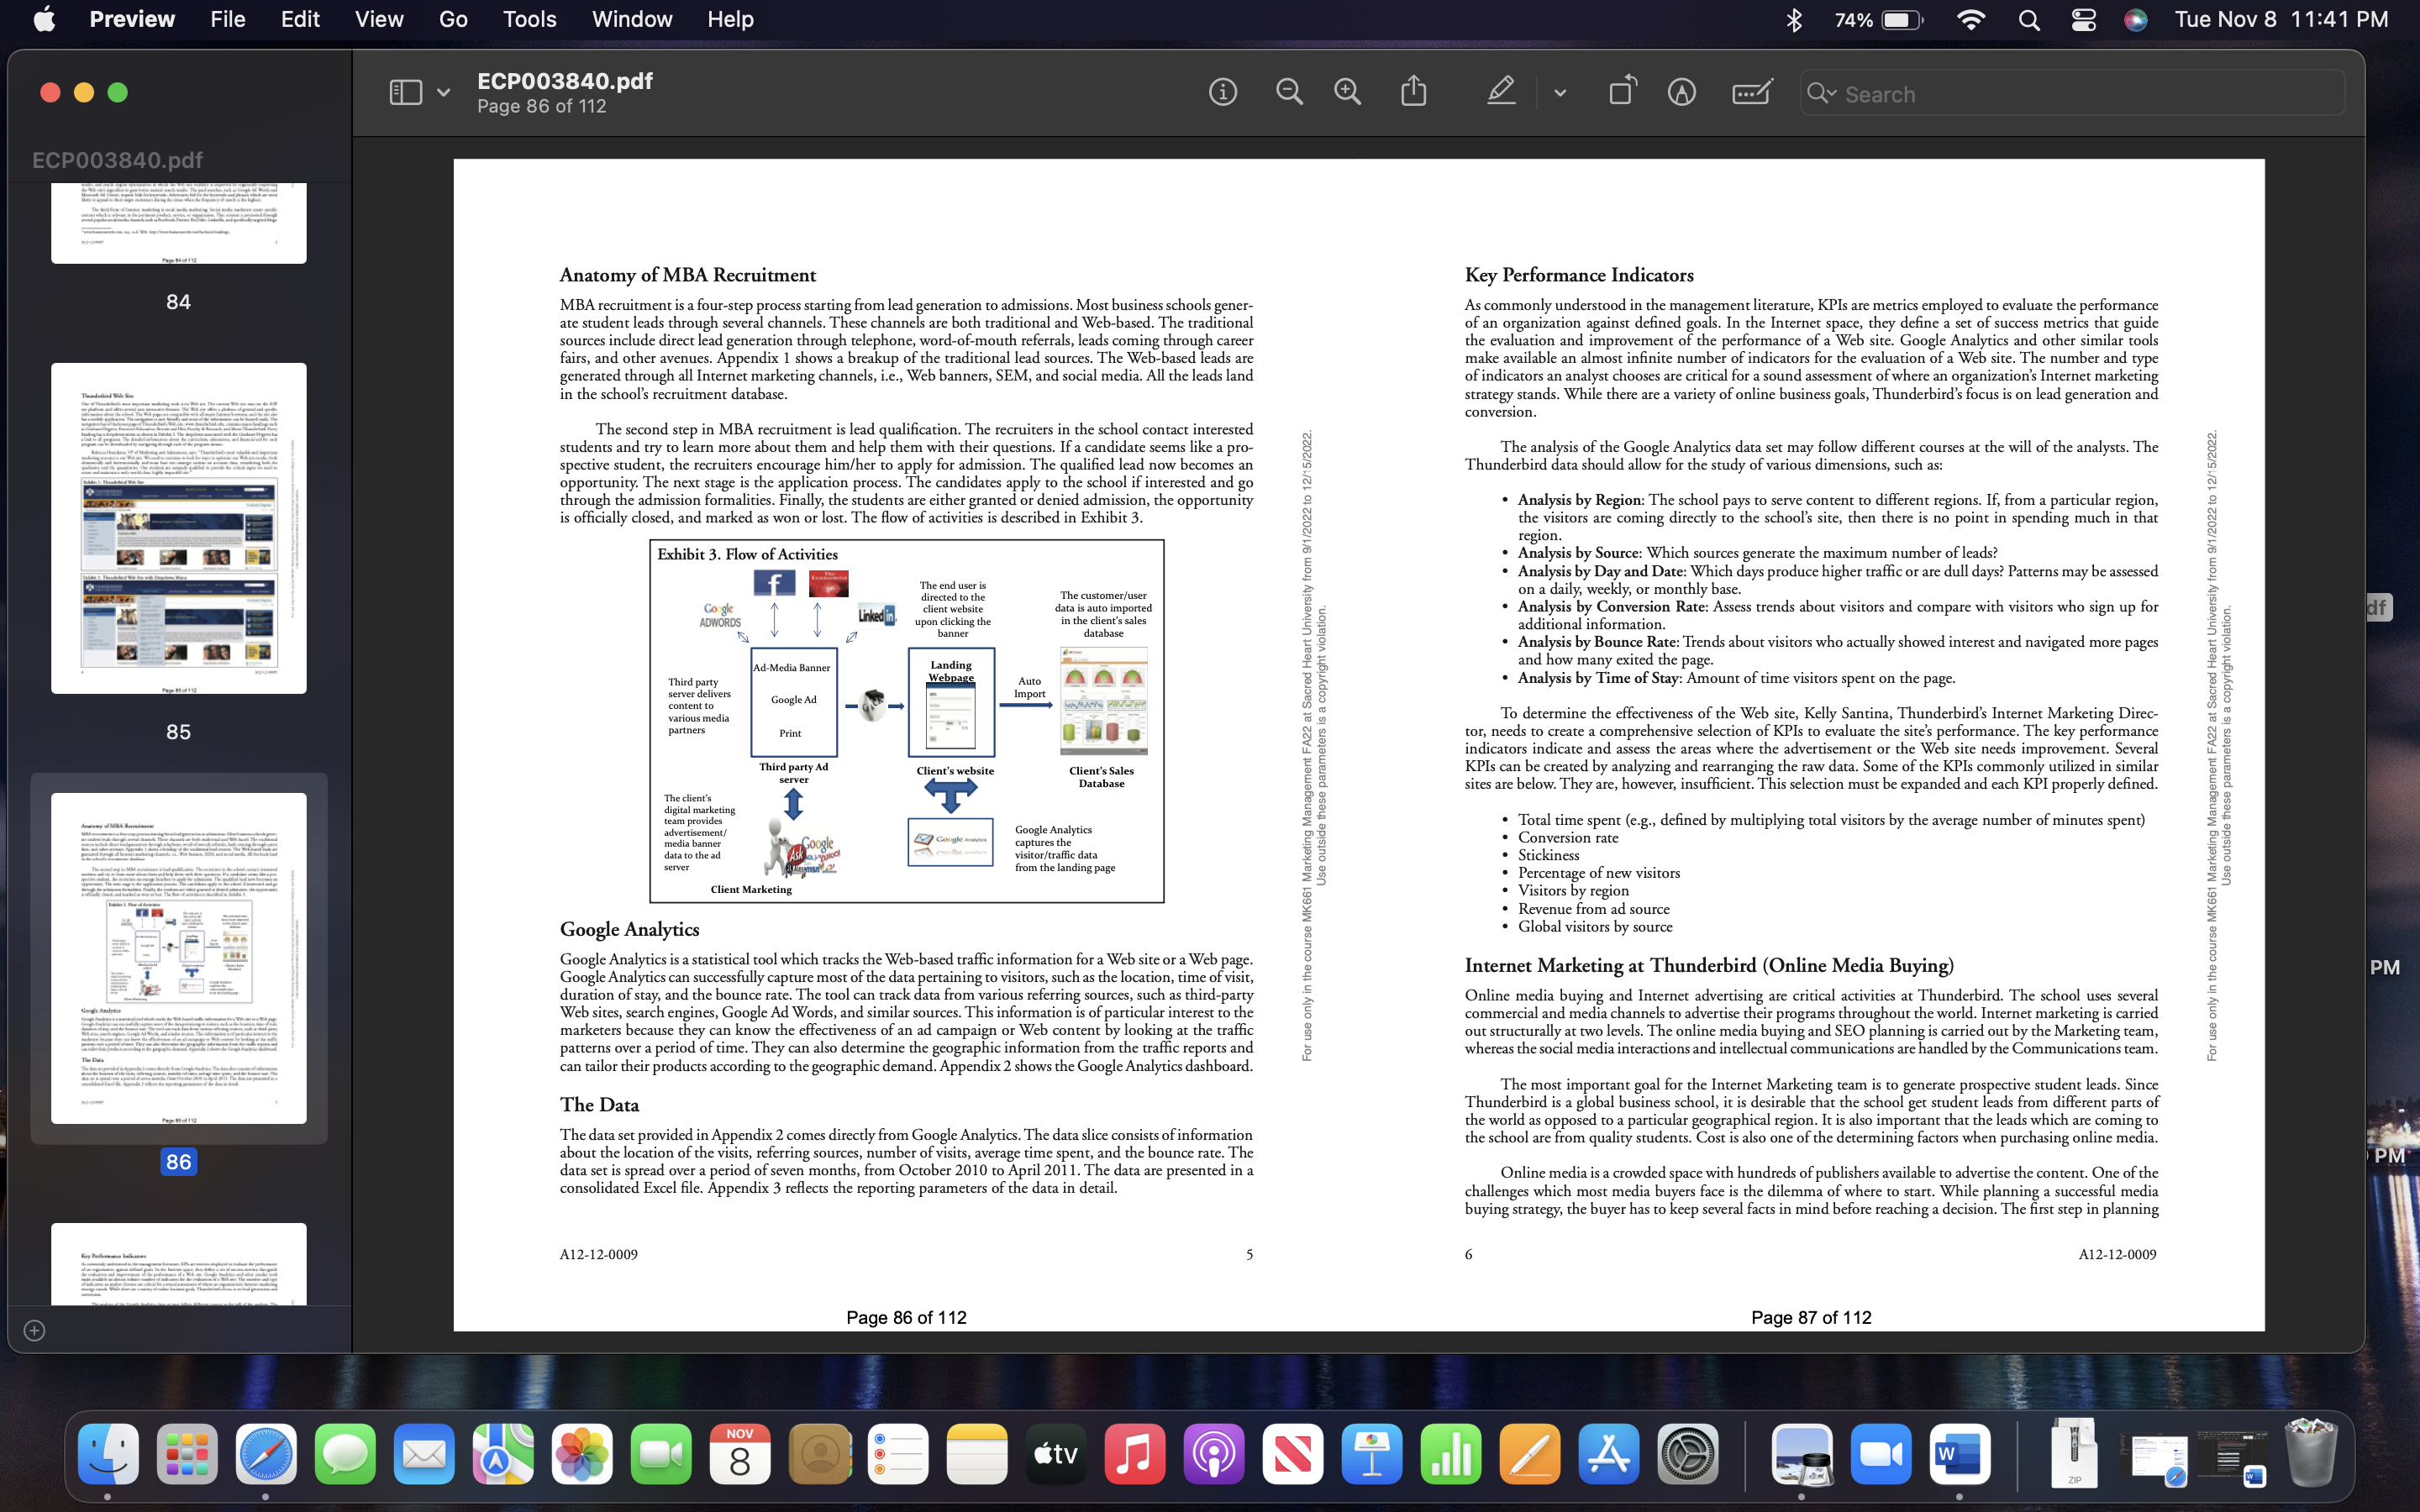This screenshot has width=2420, height=1512.
Task: Launch Siri from menu bar
Action: click(2136, 20)
